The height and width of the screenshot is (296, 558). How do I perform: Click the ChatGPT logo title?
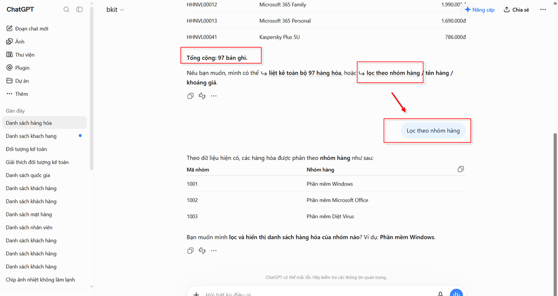[x=20, y=10]
